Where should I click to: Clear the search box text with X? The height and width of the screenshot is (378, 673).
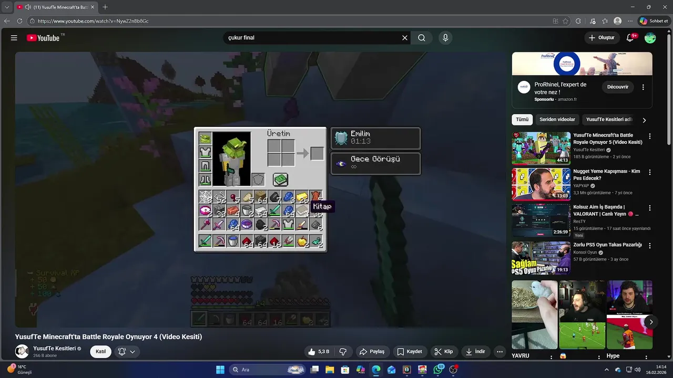coord(405,38)
